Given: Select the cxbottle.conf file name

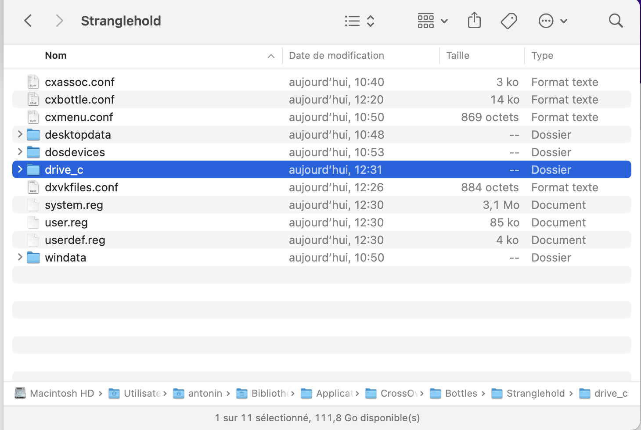Looking at the screenshot, I should [79, 100].
